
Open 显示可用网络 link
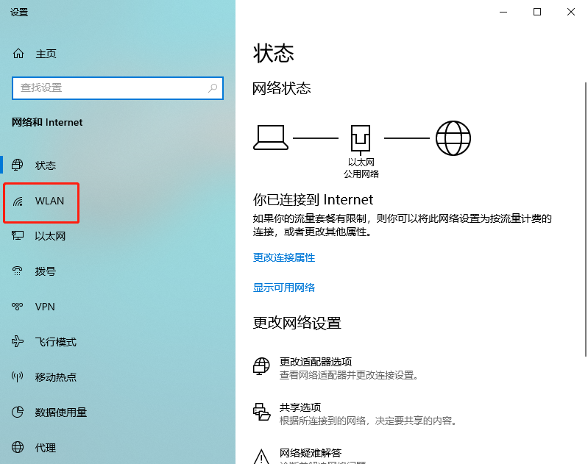(284, 288)
